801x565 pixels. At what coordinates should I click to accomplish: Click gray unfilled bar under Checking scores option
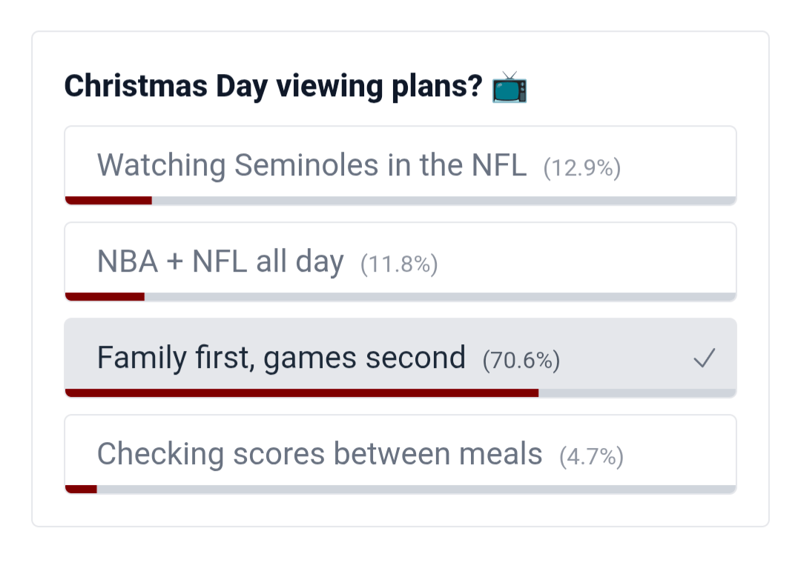tap(416, 489)
